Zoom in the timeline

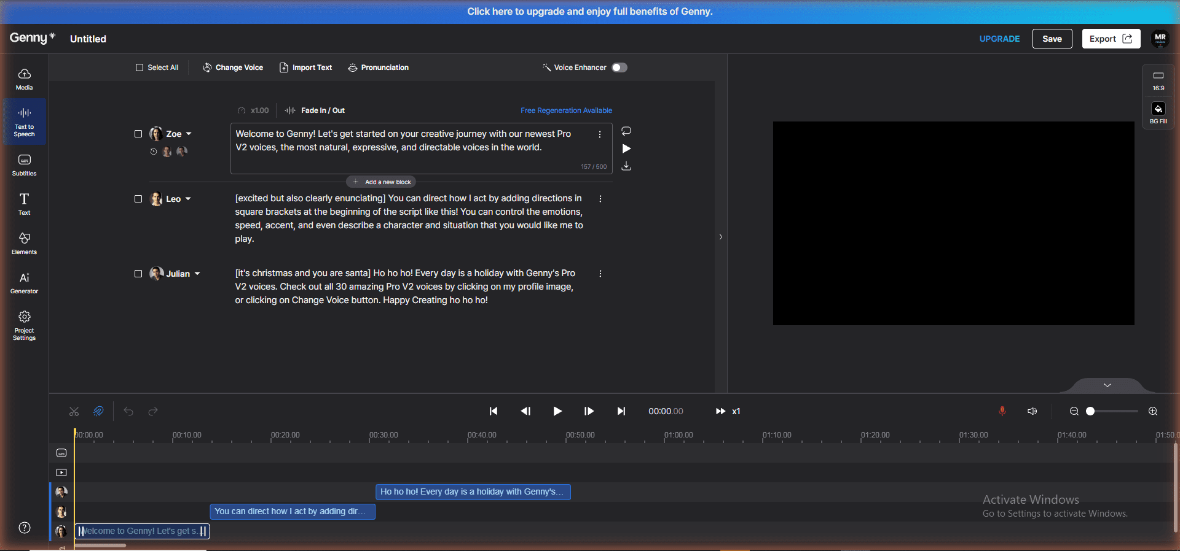pyautogui.click(x=1153, y=411)
